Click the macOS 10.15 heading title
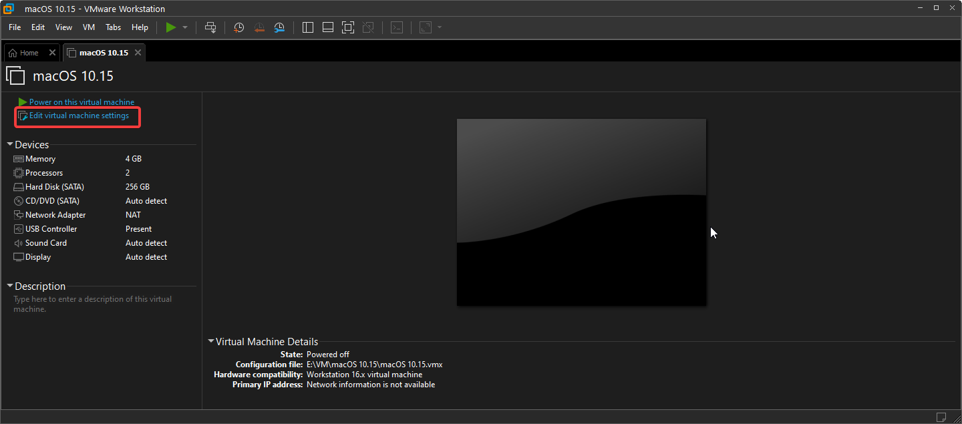962x424 pixels. [x=73, y=76]
